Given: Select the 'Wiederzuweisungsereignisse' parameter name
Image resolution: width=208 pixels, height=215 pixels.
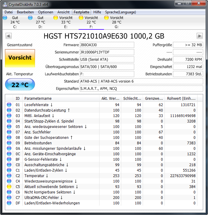Looking at the screenshot, I should click(48, 181).
